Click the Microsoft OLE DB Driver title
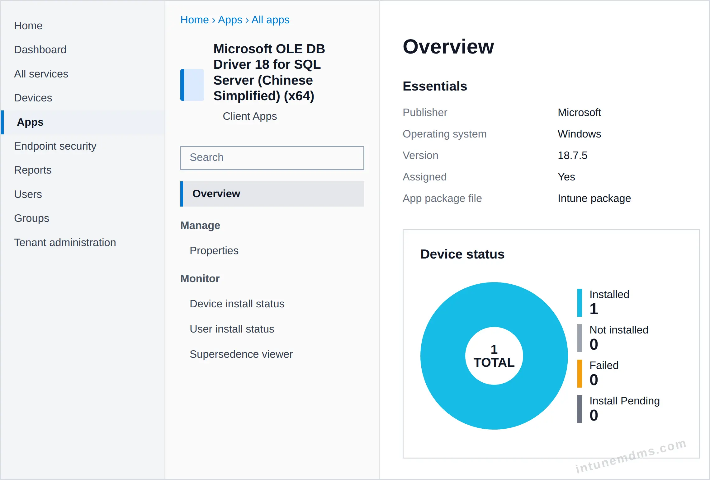This screenshot has height=480, width=710. 269,72
